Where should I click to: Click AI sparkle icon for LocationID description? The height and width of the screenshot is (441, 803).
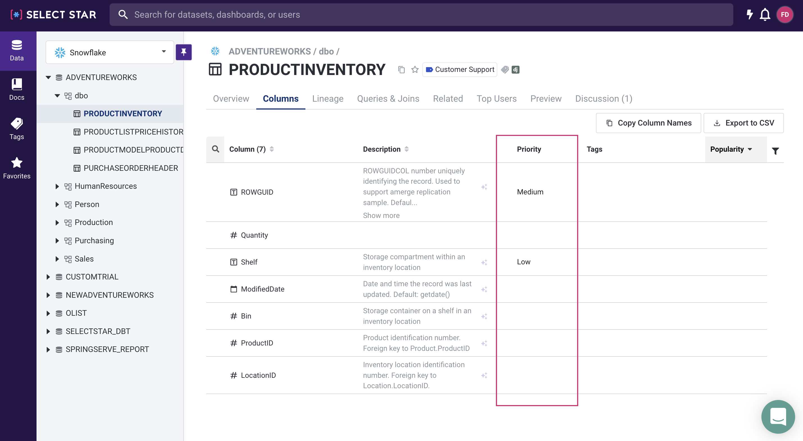click(x=484, y=376)
